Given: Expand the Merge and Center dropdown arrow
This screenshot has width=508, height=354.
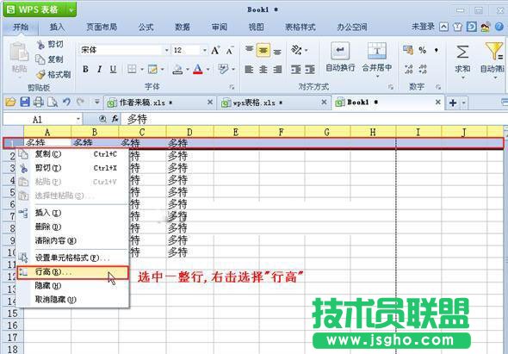Looking at the screenshot, I should coord(377,77).
